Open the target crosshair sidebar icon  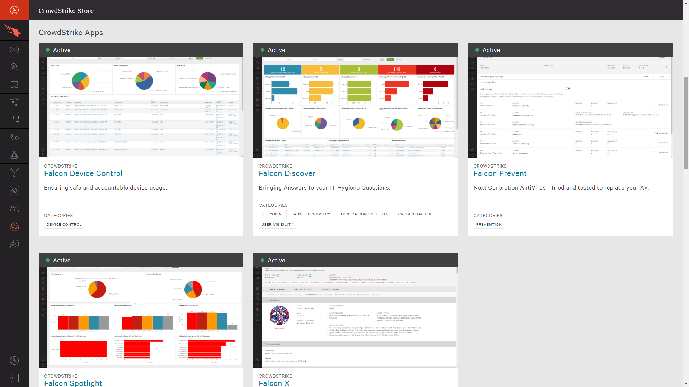tap(14, 191)
